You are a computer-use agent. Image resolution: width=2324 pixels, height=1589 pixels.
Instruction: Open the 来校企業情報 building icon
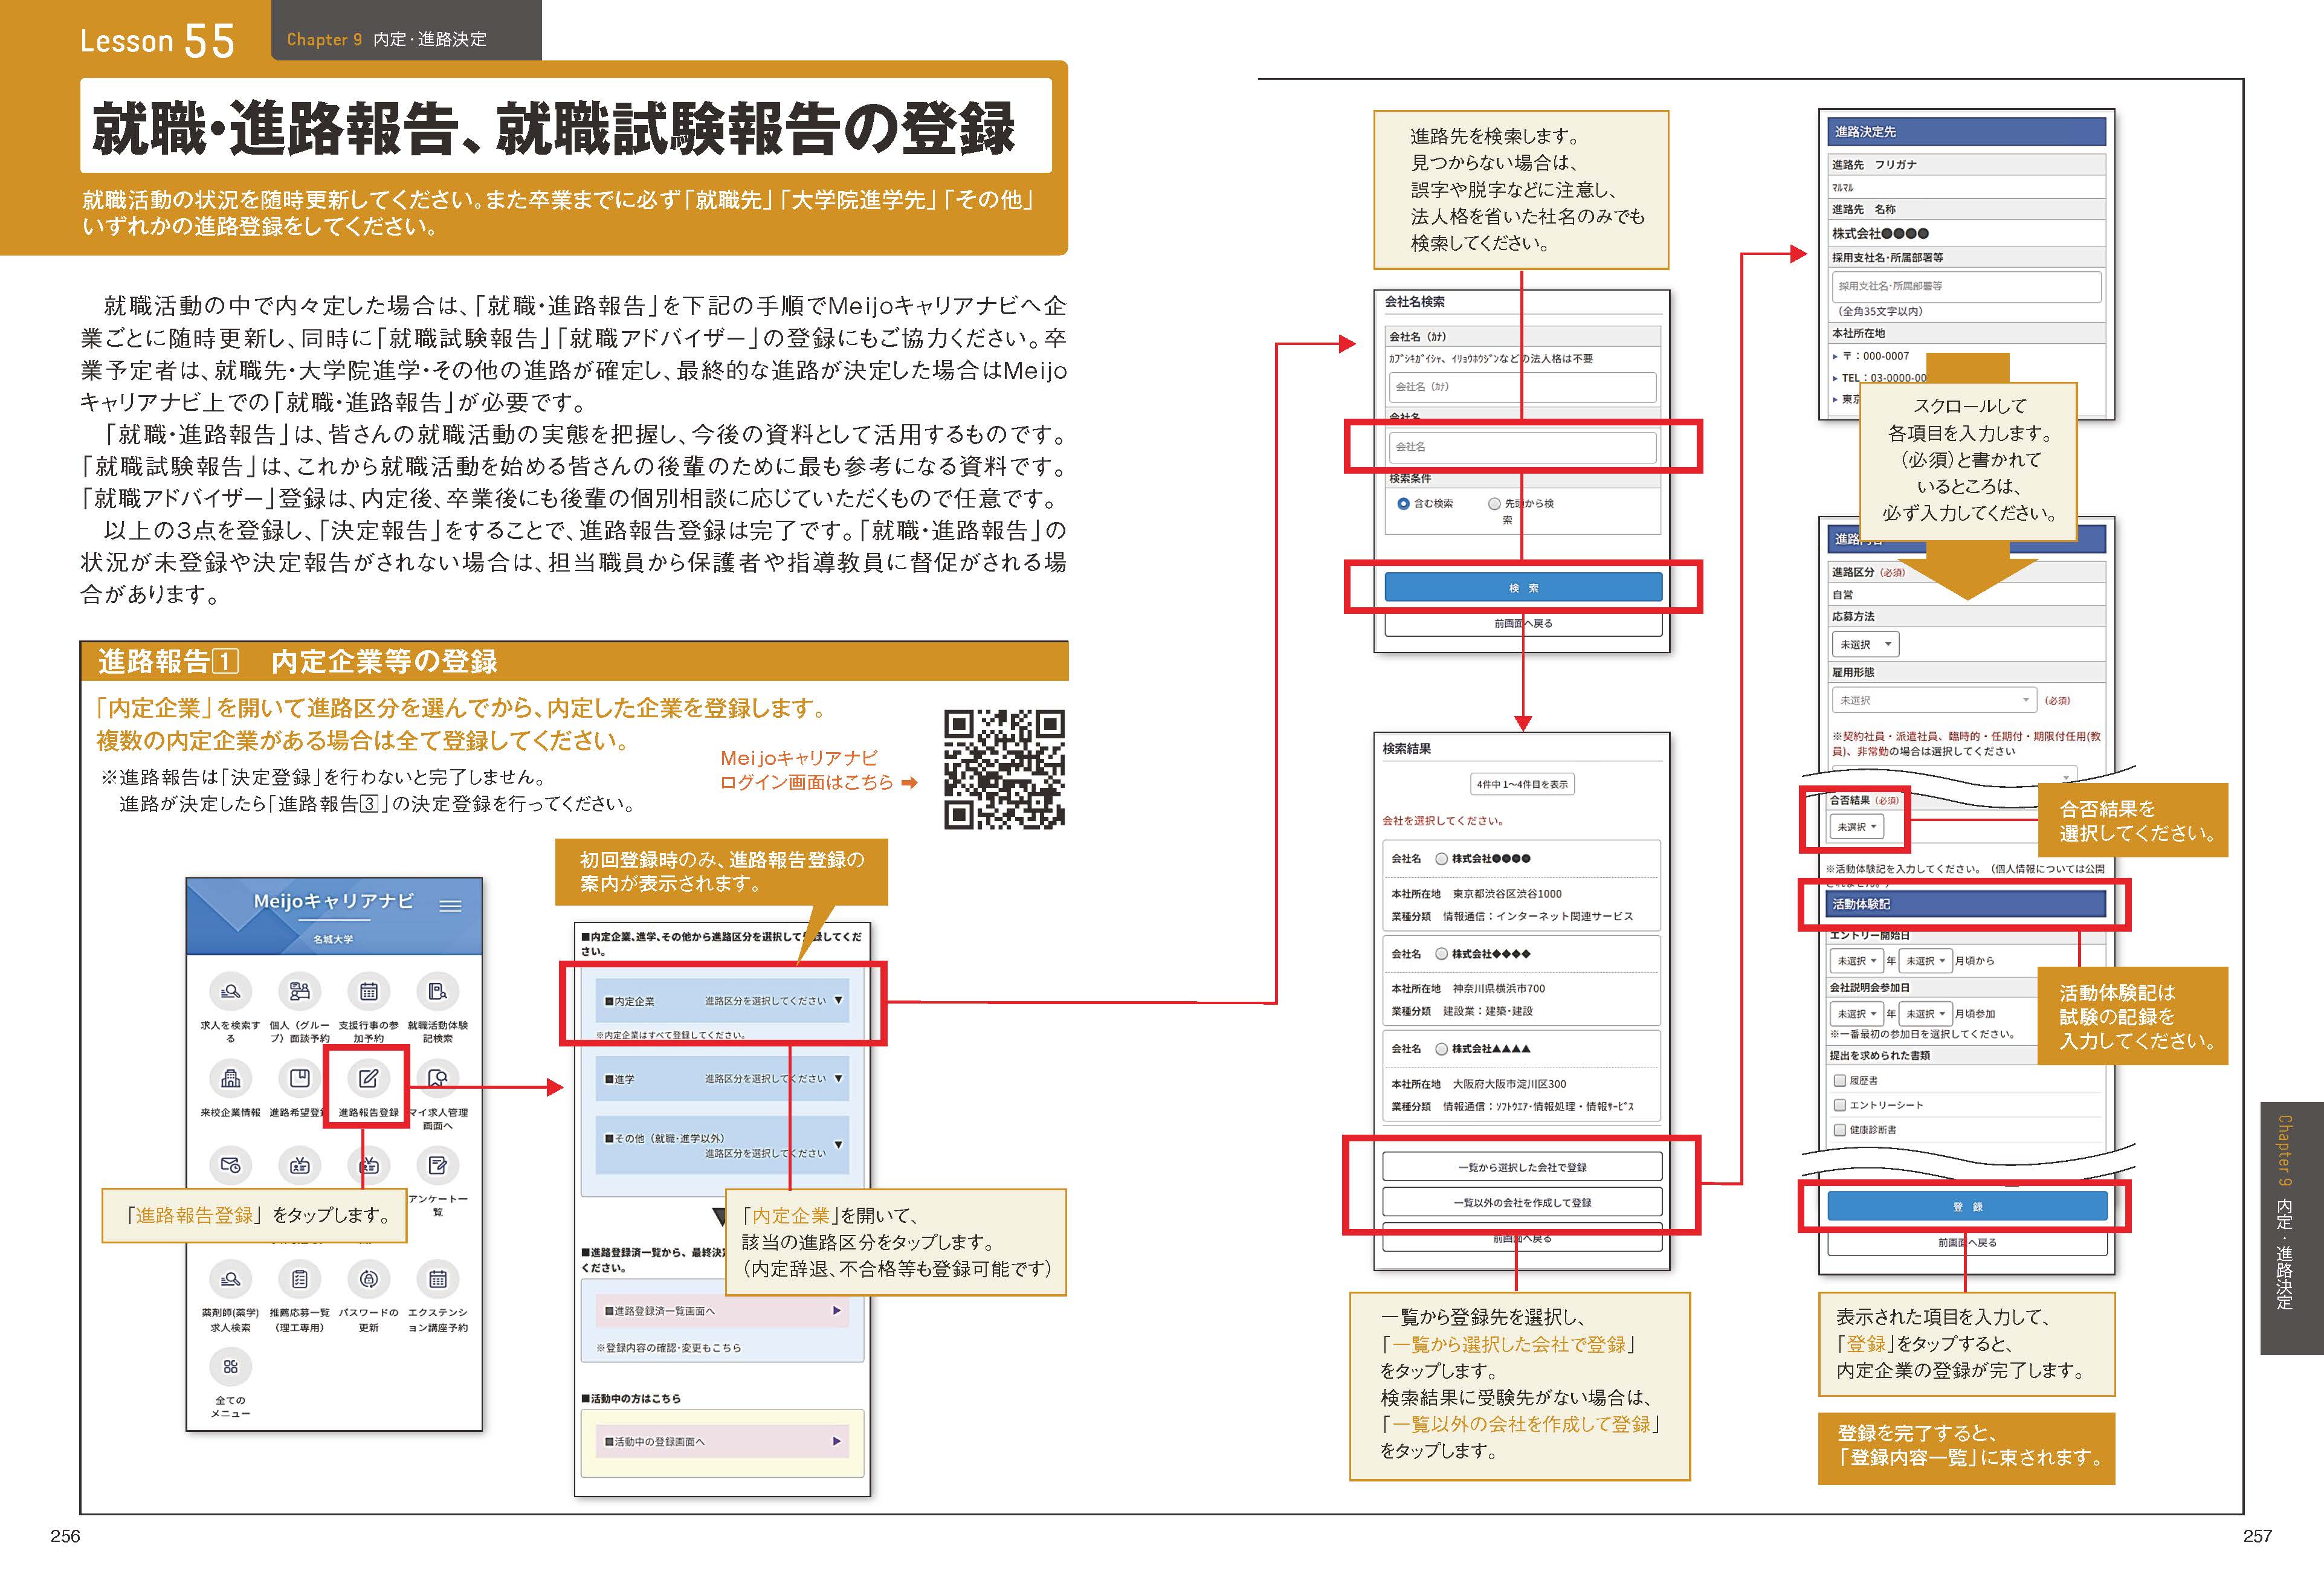point(230,1079)
